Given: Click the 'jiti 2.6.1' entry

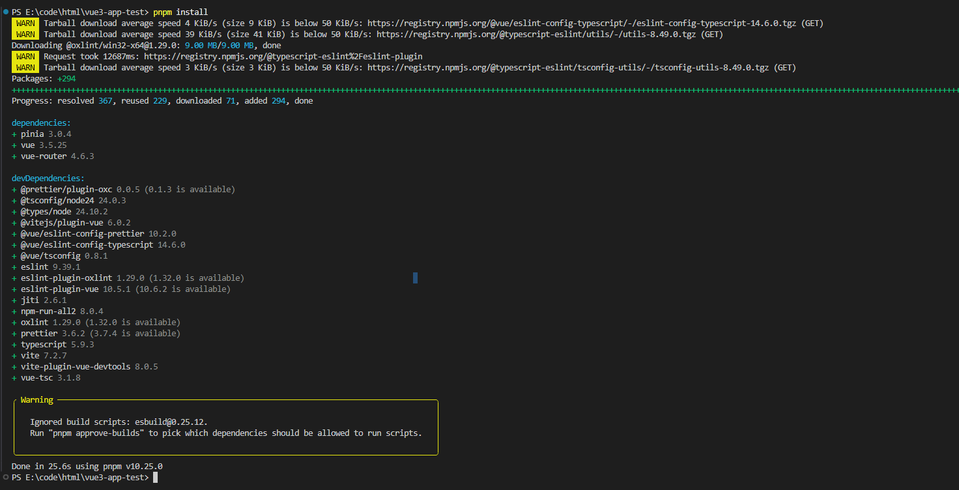Looking at the screenshot, I should click(39, 300).
